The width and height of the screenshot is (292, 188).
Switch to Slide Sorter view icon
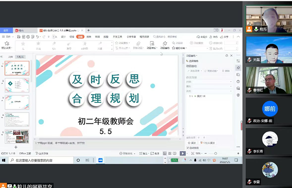(170, 153)
